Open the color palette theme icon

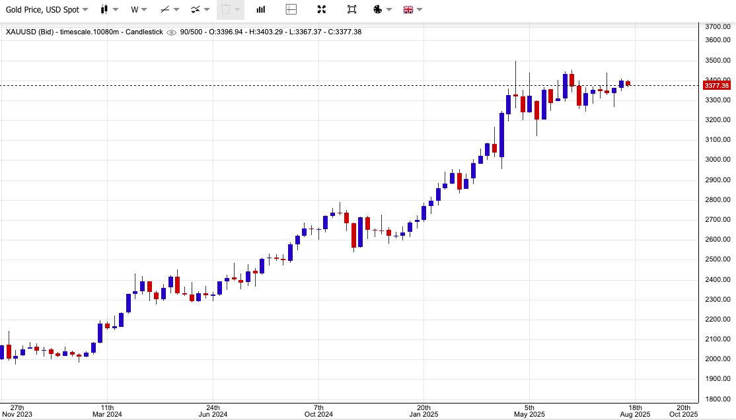tap(377, 9)
